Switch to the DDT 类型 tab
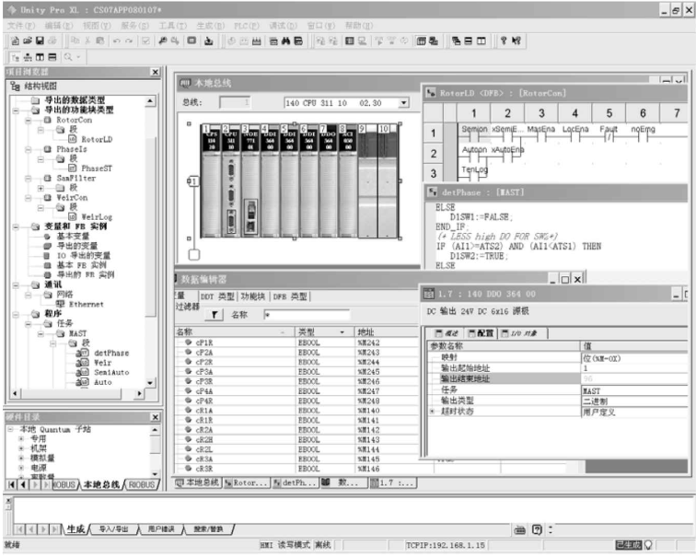 coord(217,296)
